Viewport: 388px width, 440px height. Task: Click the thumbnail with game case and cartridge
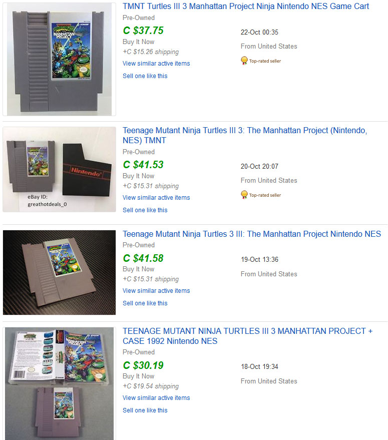(59, 383)
